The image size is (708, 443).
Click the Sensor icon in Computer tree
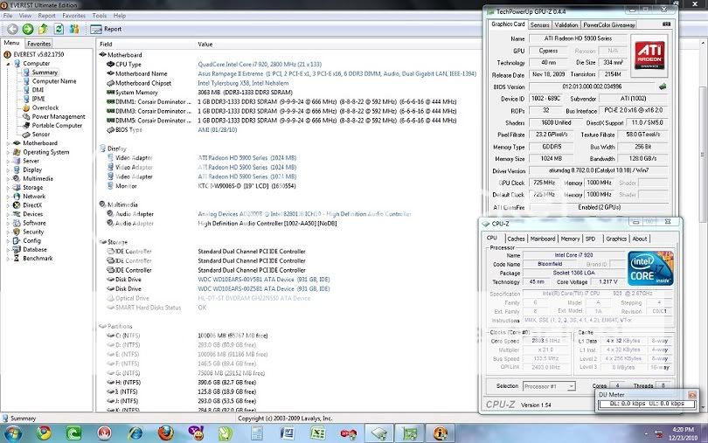pos(26,135)
